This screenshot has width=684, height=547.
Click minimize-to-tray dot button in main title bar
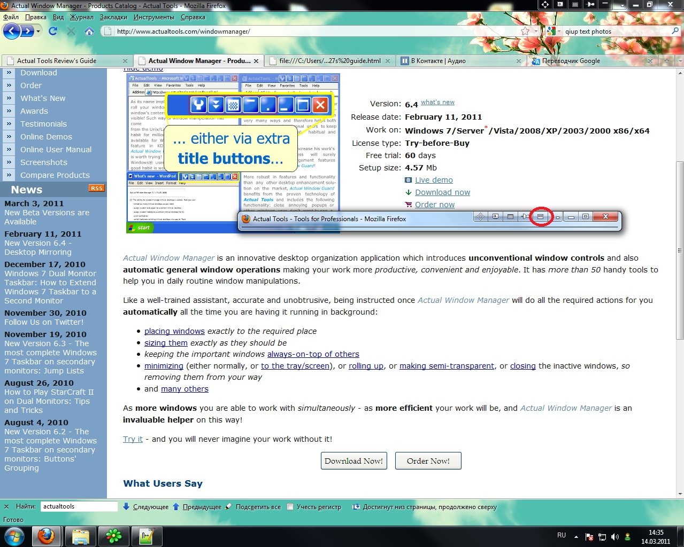coord(620,4)
